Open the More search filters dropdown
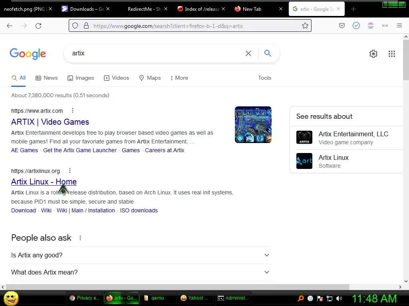Screen dimensions: 409x306 point(179,78)
